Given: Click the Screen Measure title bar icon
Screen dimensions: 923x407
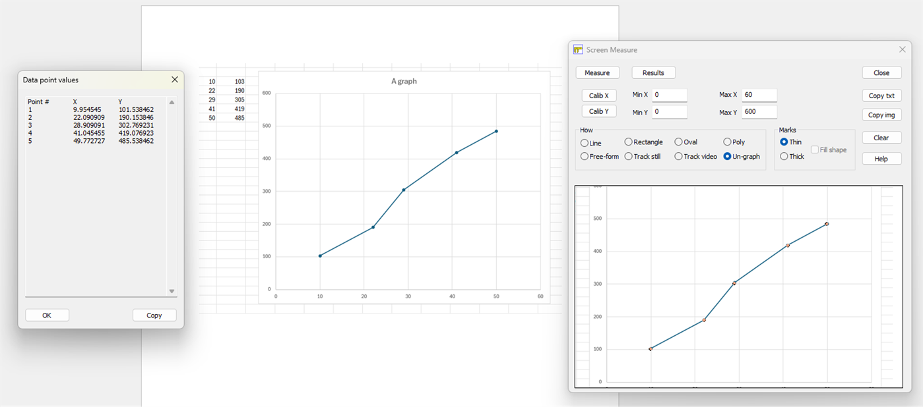Looking at the screenshot, I should 577,49.
